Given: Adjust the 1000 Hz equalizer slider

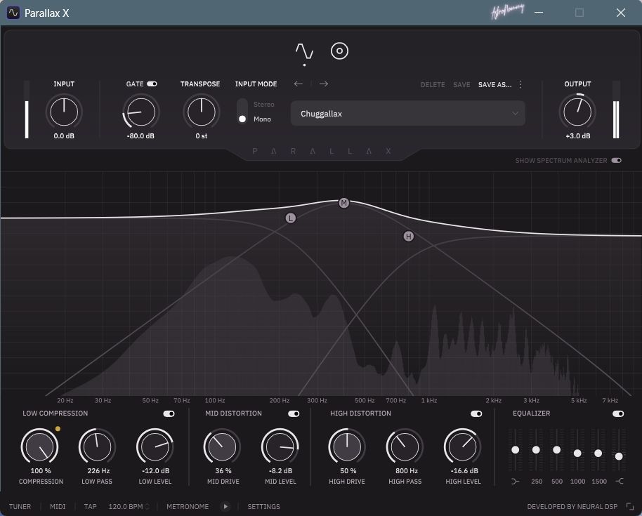Looking at the screenshot, I should 577,455.
